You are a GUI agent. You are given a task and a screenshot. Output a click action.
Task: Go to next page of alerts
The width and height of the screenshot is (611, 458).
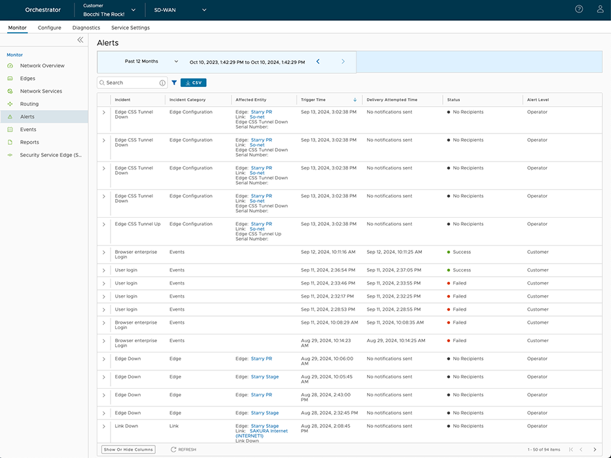coord(595,449)
